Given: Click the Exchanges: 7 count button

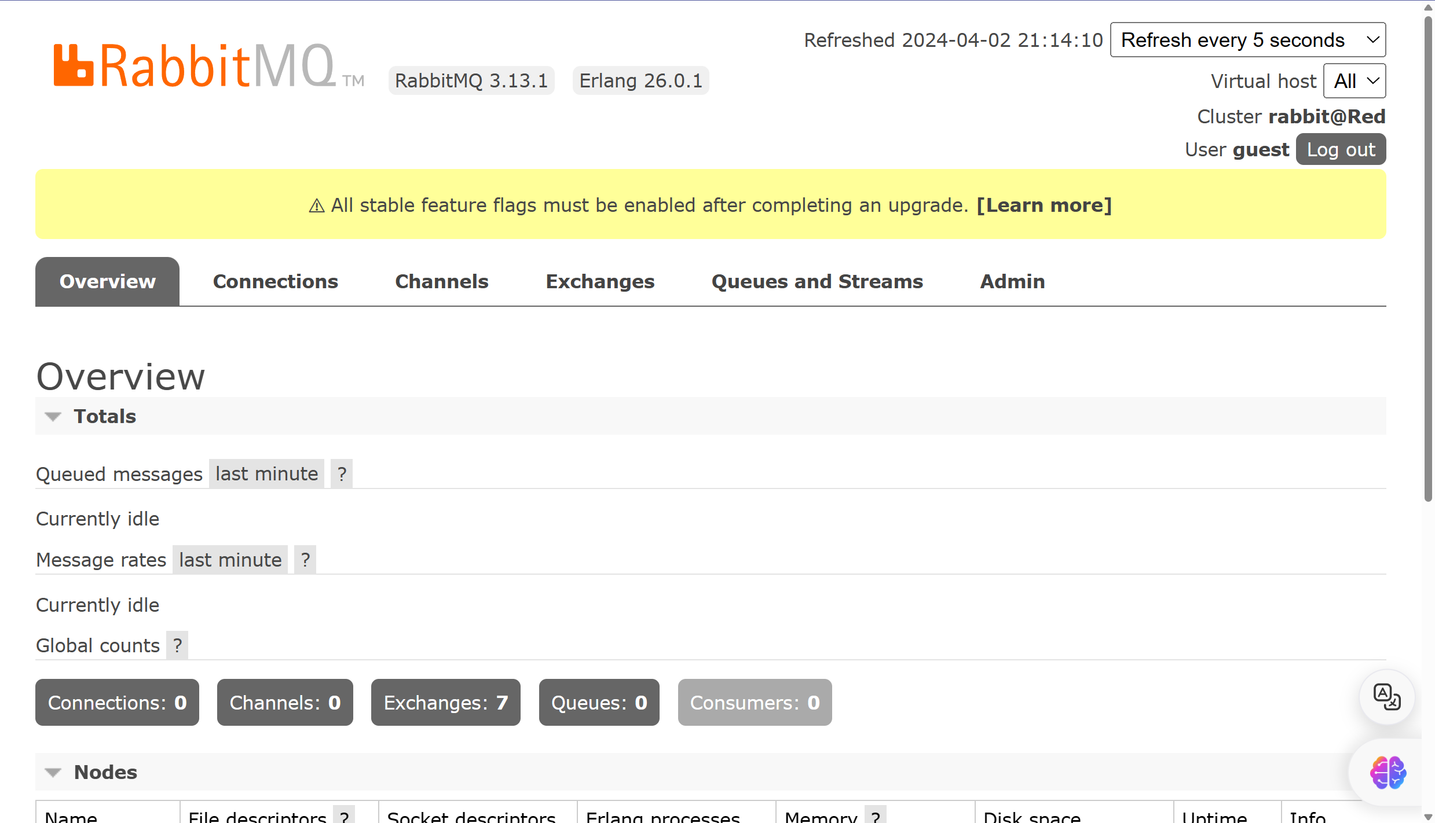Looking at the screenshot, I should point(445,703).
